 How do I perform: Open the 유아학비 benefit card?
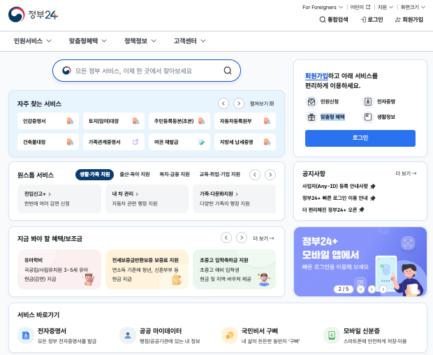pos(59,269)
